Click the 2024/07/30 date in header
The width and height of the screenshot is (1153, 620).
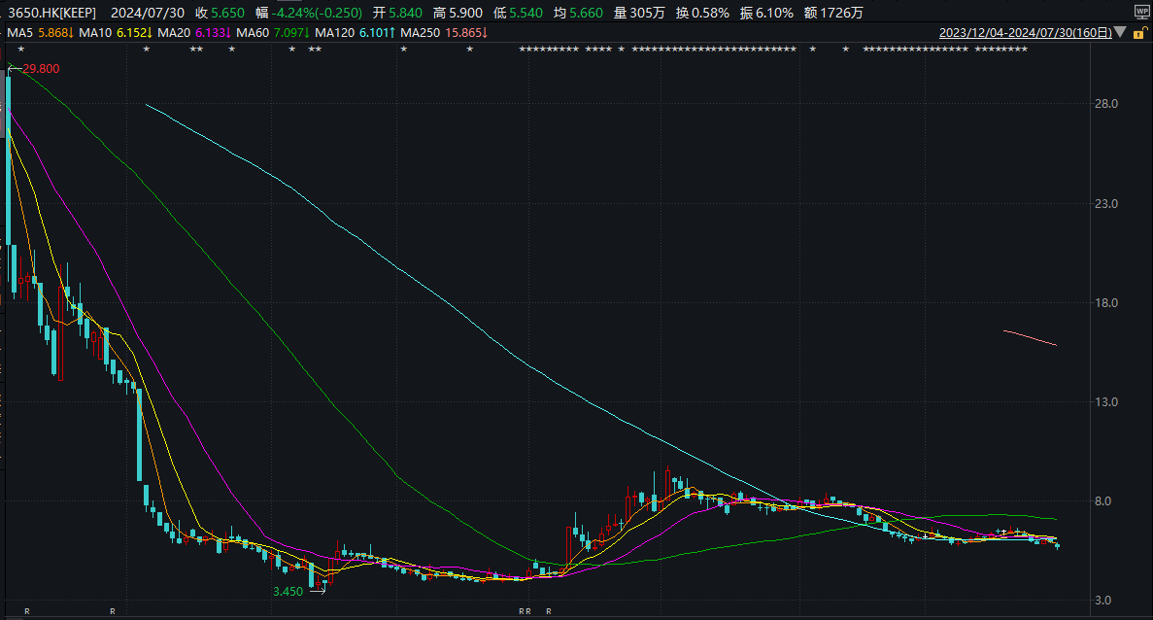pyautogui.click(x=147, y=13)
